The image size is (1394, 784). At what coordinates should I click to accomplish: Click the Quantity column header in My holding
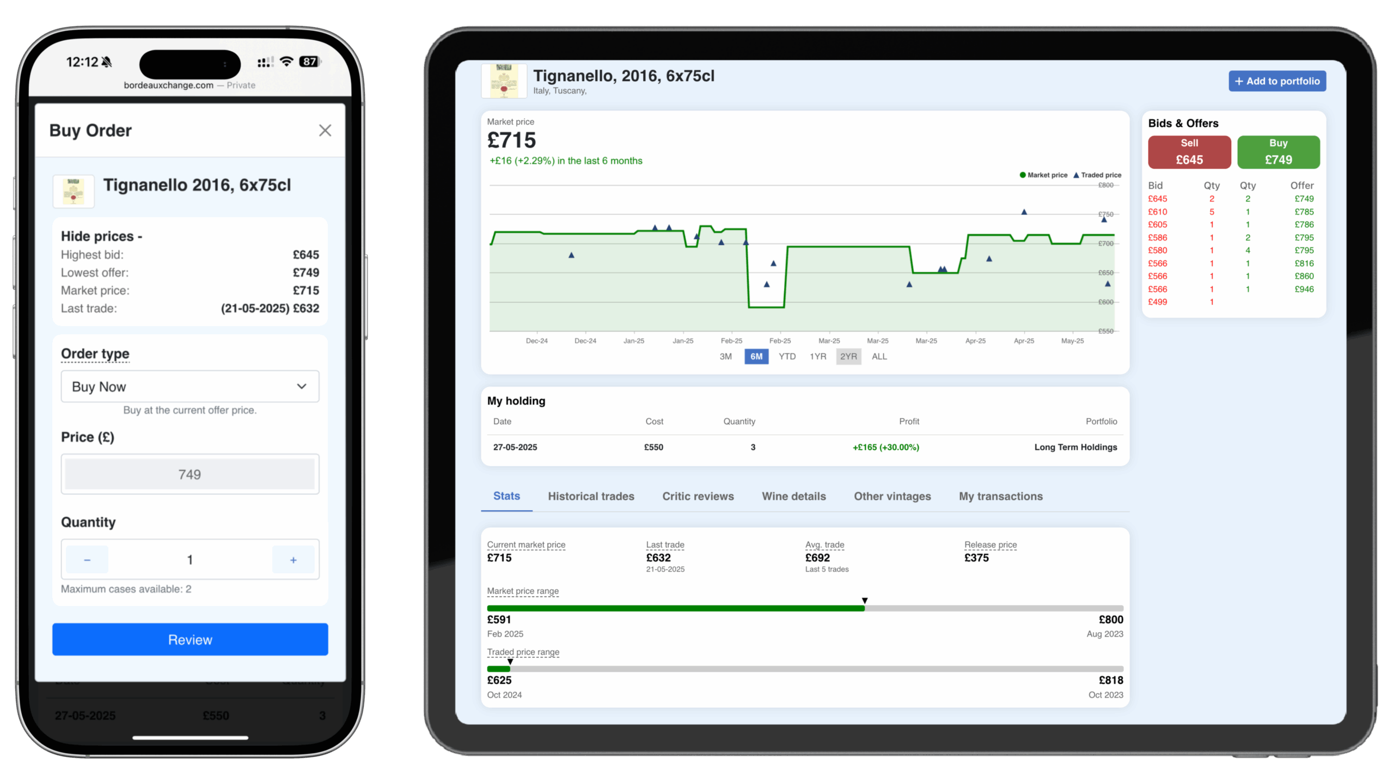pos(739,421)
